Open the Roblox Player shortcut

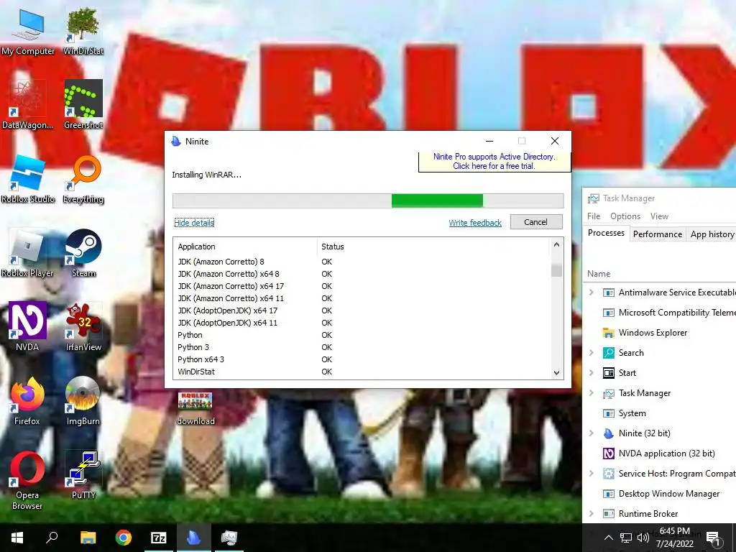(x=27, y=252)
